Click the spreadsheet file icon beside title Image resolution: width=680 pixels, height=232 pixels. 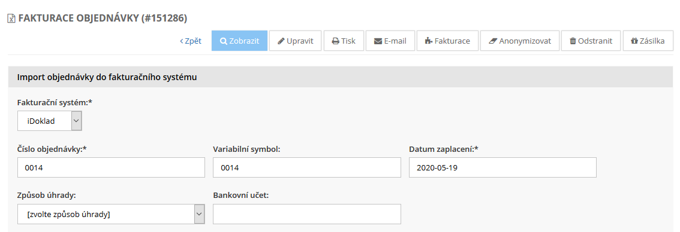tap(12, 18)
